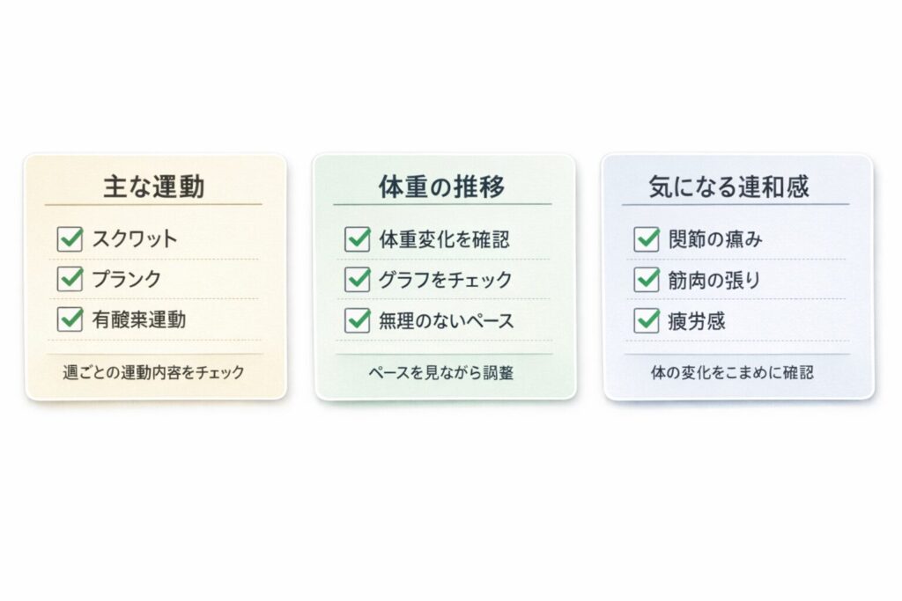Click the 体の変化をこまめに確認 footer text
Viewport: 902px width, 601px height.
732,372
